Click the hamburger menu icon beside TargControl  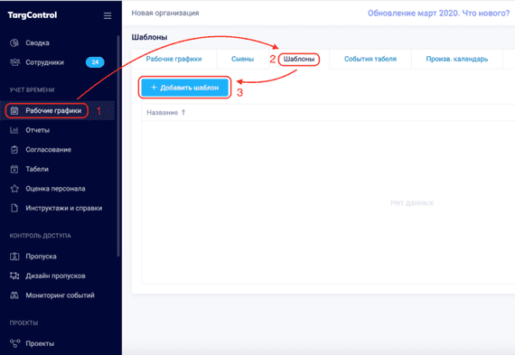coord(108,15)
